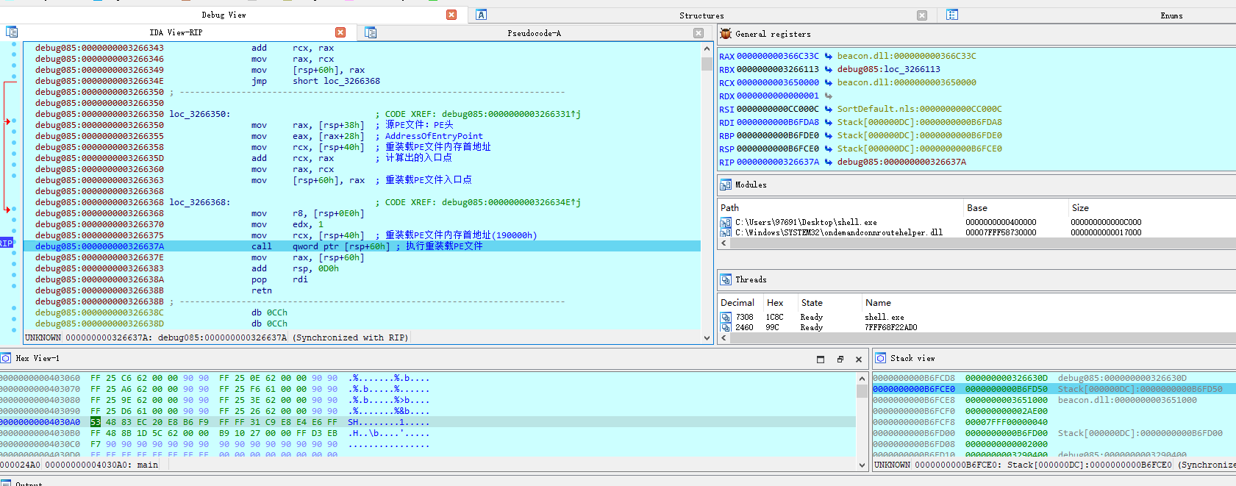Click disassembly view scroll down arrow
1236x486 pixels.
pos(707,338)
